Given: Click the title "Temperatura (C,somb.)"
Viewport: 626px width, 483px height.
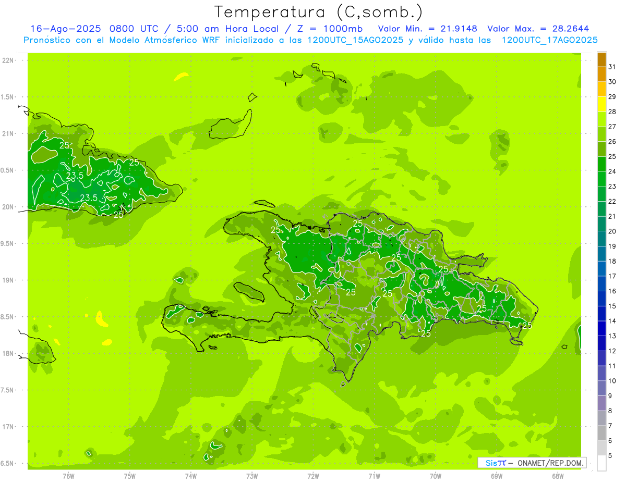Looking at the screenshot, I should point(319,13).
